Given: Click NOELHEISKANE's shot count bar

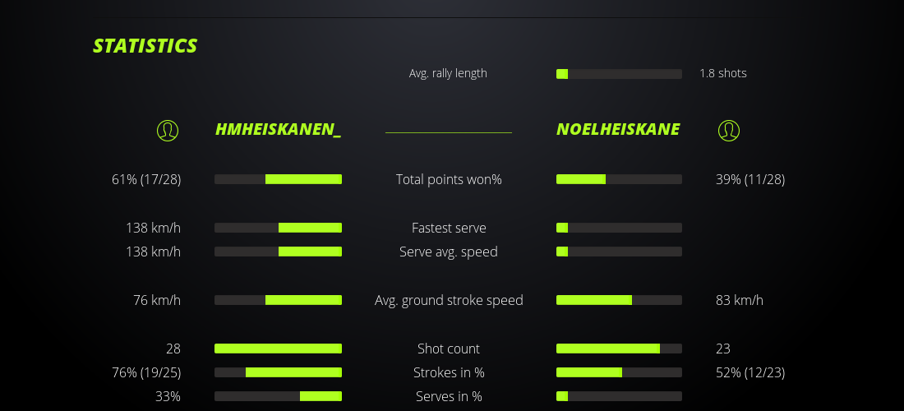Looking at the screenshot, I should pyautogui.click(x=619, y=349).
